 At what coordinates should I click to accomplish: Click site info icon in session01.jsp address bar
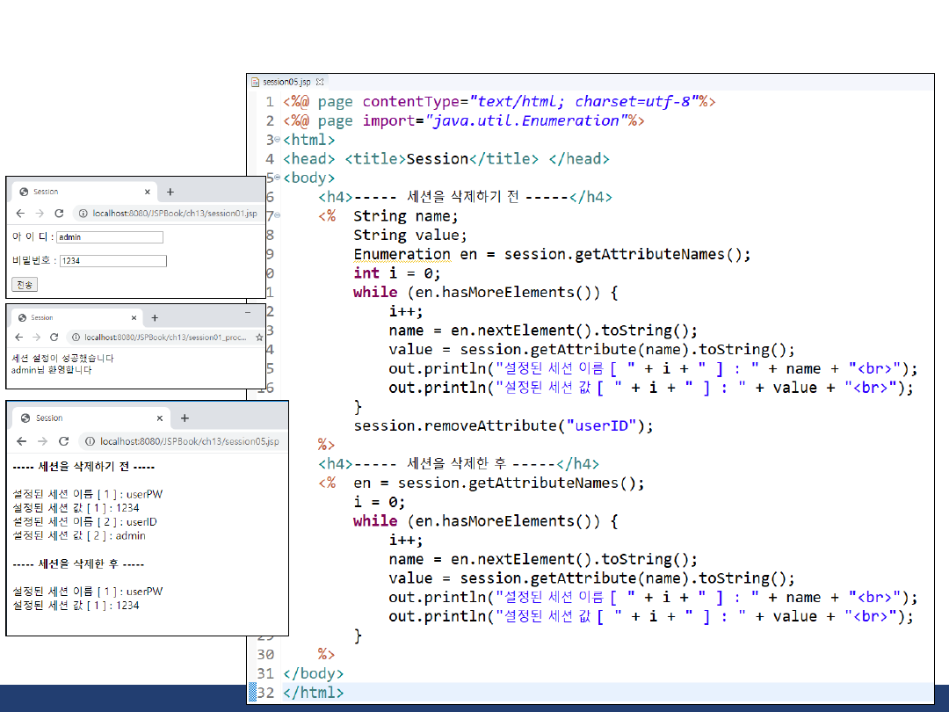pyautogui.click(x=83, y=214)
